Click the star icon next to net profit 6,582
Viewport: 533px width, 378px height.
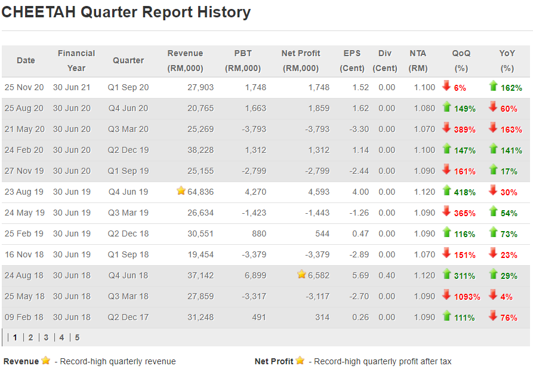click(301, 275)
